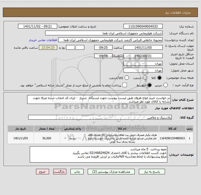Click the شرح کلی نیاز label

(x=183, y=100)
